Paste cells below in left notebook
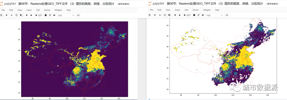This screenshot has height=100, width=287. 21,15
